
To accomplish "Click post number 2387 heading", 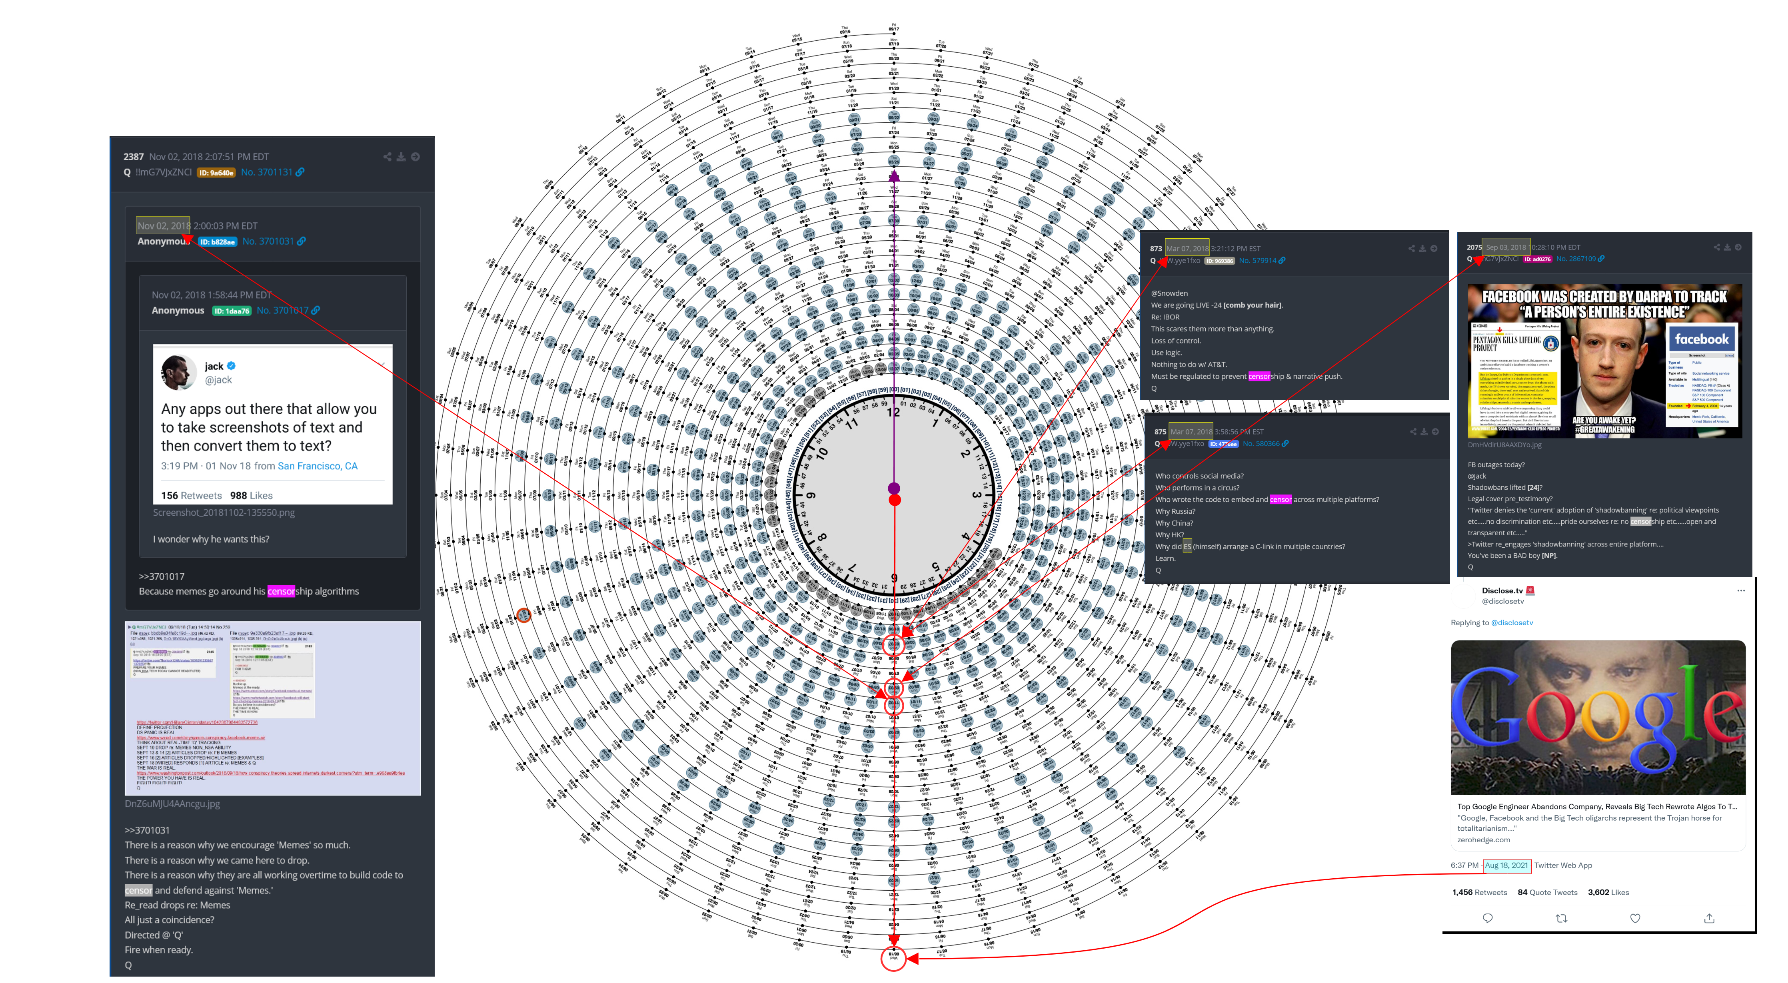I will click(x=133, y=157).
